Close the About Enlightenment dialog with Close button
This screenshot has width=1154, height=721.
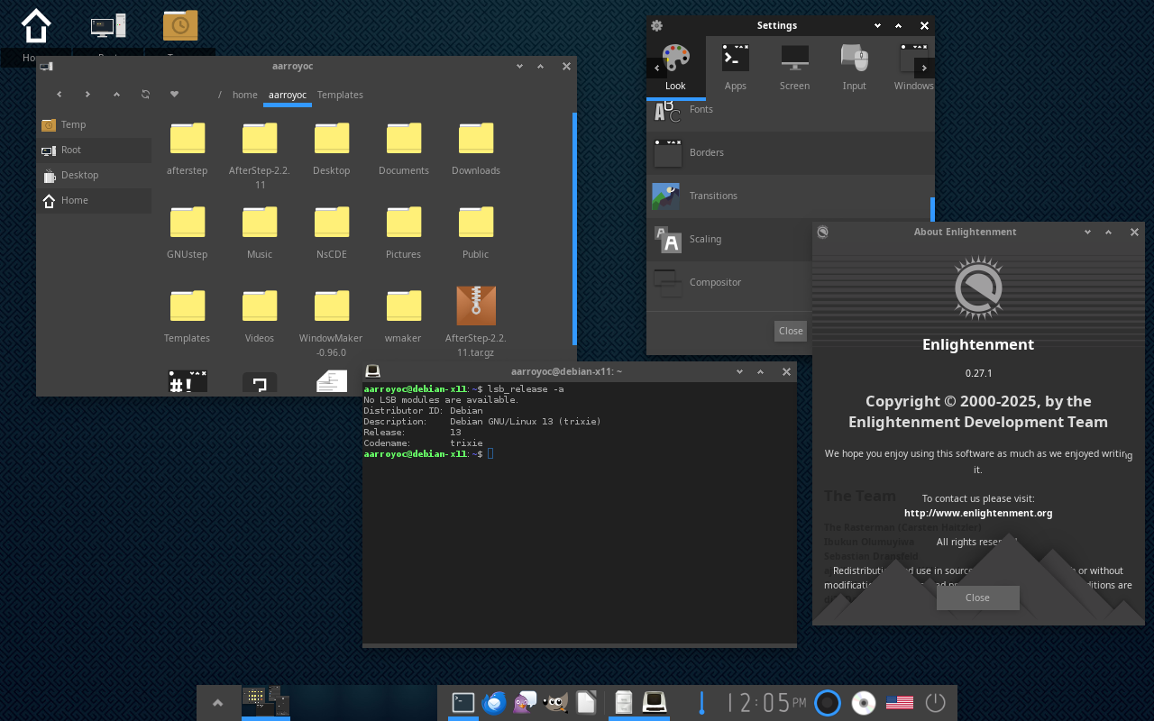977,598
